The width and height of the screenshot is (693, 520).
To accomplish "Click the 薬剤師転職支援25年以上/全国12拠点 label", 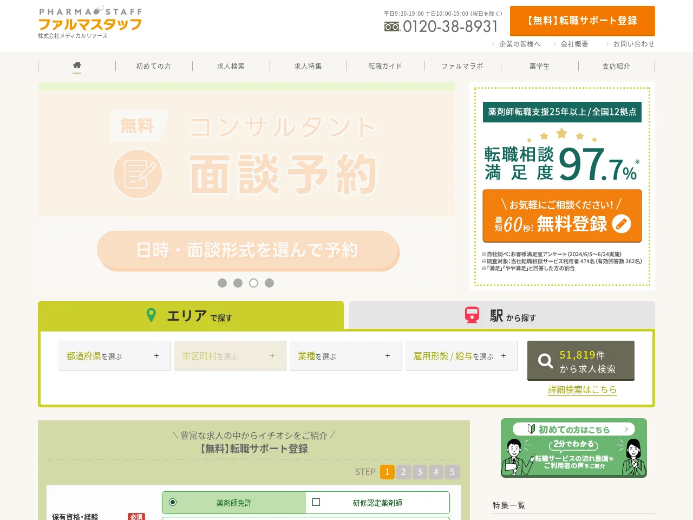I will coord(562,112).
